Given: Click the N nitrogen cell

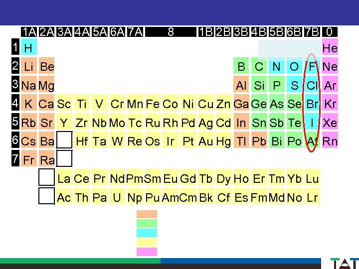Looking at the screenshot, I should (x=277, y=66).
